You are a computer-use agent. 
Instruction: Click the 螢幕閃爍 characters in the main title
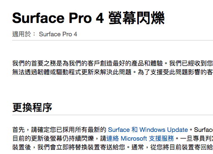click(136, 18)
